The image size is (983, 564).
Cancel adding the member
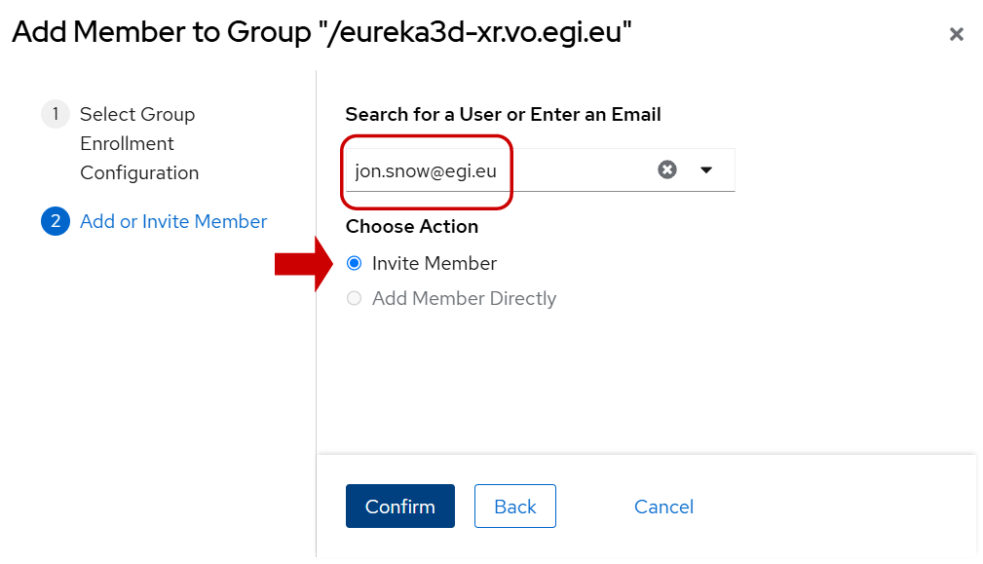[663, 507]
